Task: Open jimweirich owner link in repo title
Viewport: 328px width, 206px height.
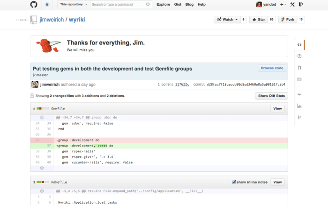Action: pos(52,20)
